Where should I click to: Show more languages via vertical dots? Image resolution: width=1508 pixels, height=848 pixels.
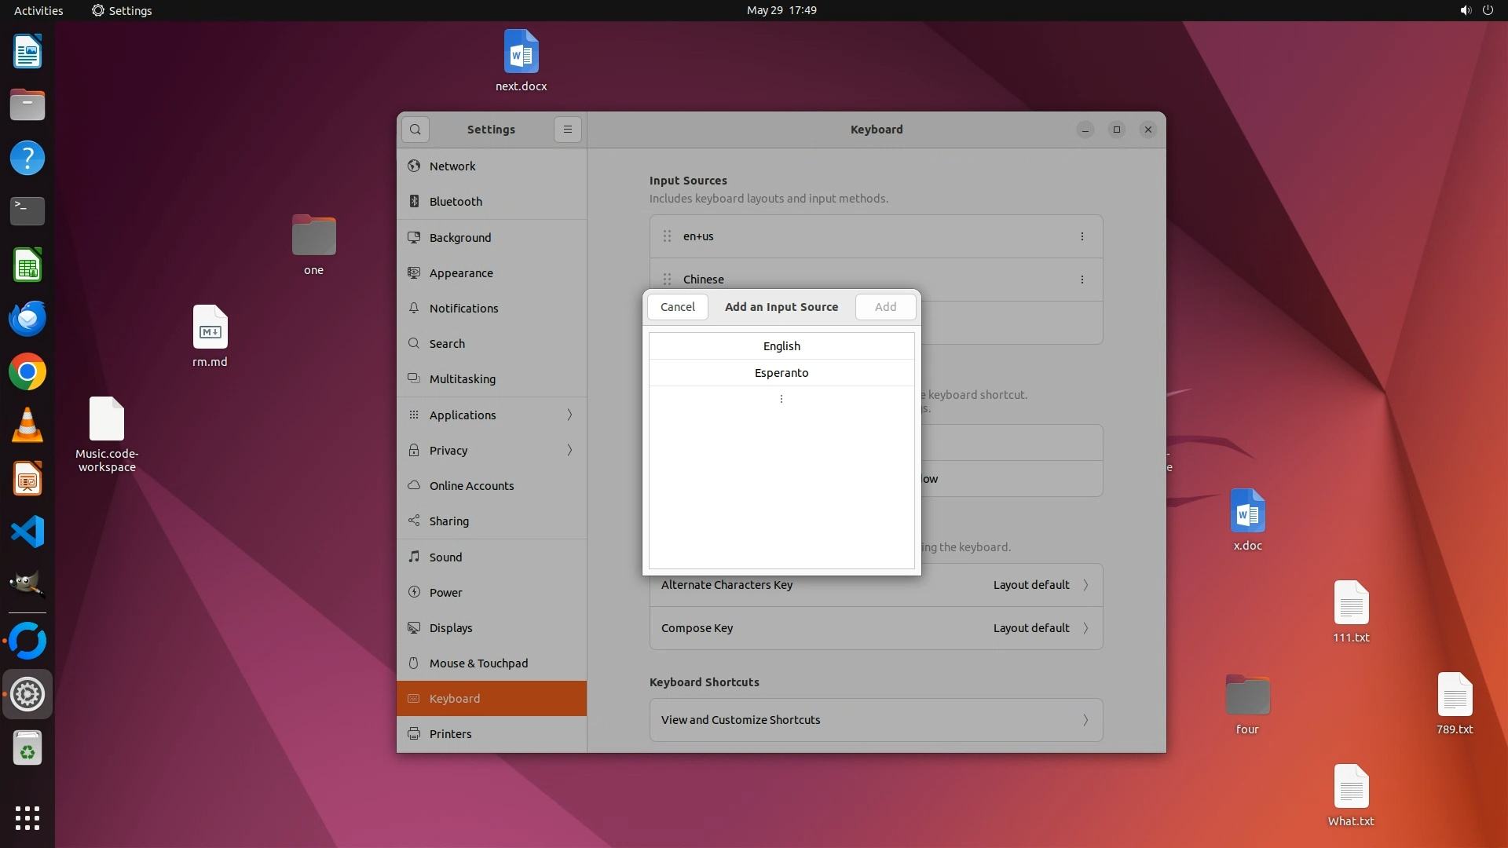point(781,399)
